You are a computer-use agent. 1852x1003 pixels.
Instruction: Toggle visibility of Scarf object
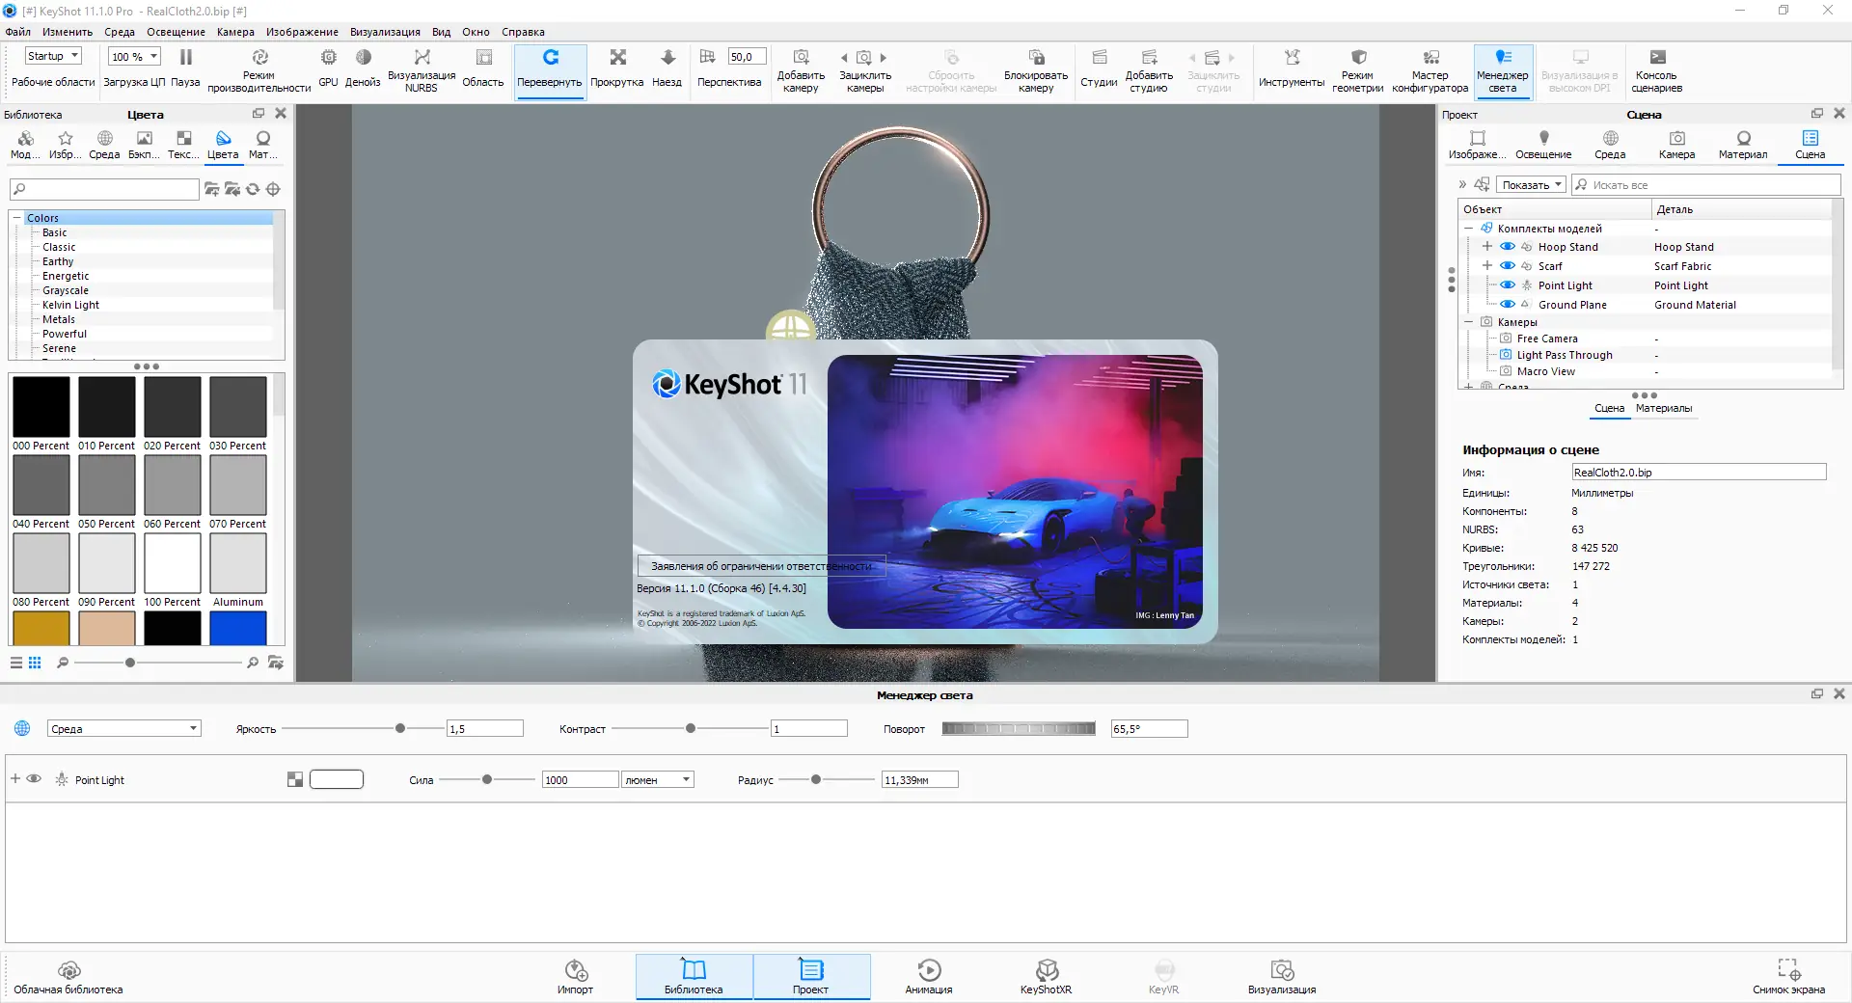tap(1508, 266)
